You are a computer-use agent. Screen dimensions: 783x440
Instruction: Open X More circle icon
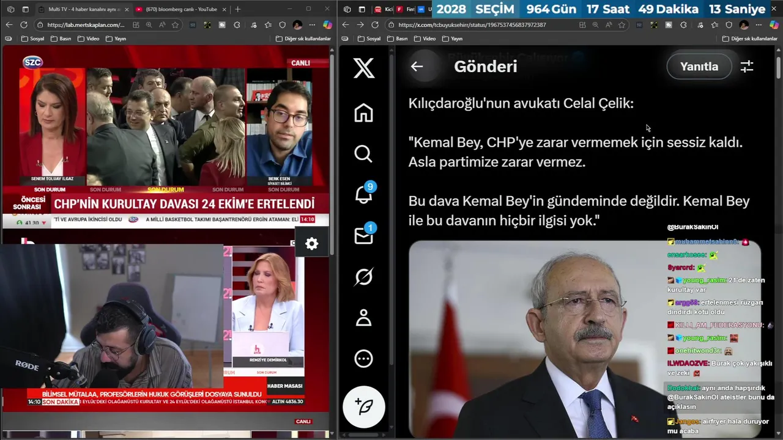pos(363,359)
